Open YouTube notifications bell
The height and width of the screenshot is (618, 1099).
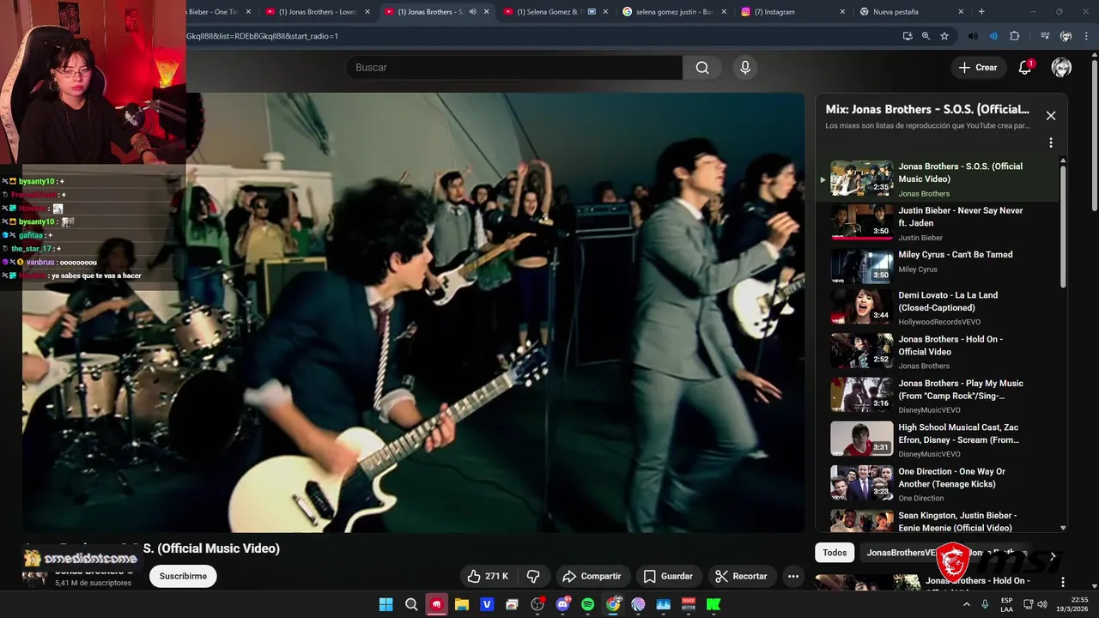pyautogui.click(x=1024, y=68)
